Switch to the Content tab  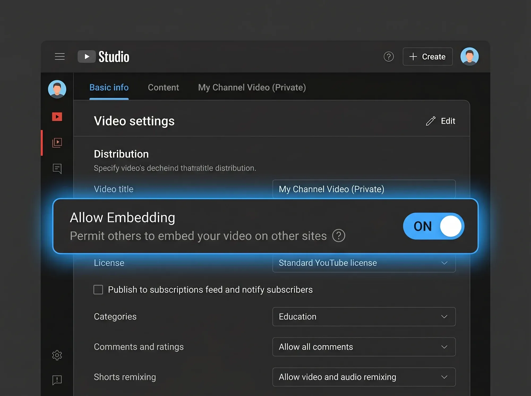tap(163, 88)
